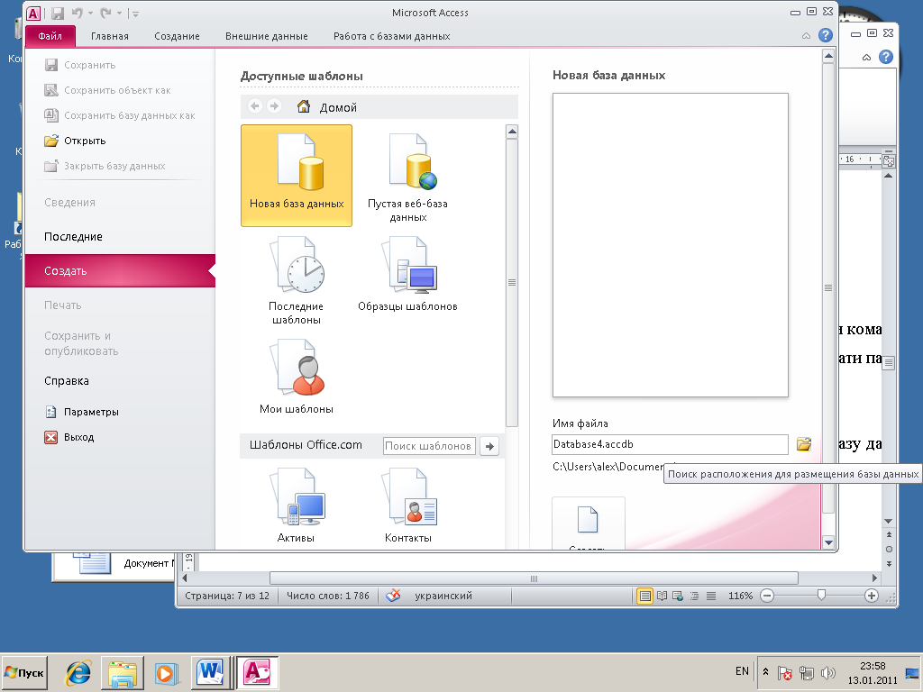Open the Работа с базами данных tab
Image resolution: width=923 pixels, height=692 pixels.
pyautogui.click(x=391, y=36)
